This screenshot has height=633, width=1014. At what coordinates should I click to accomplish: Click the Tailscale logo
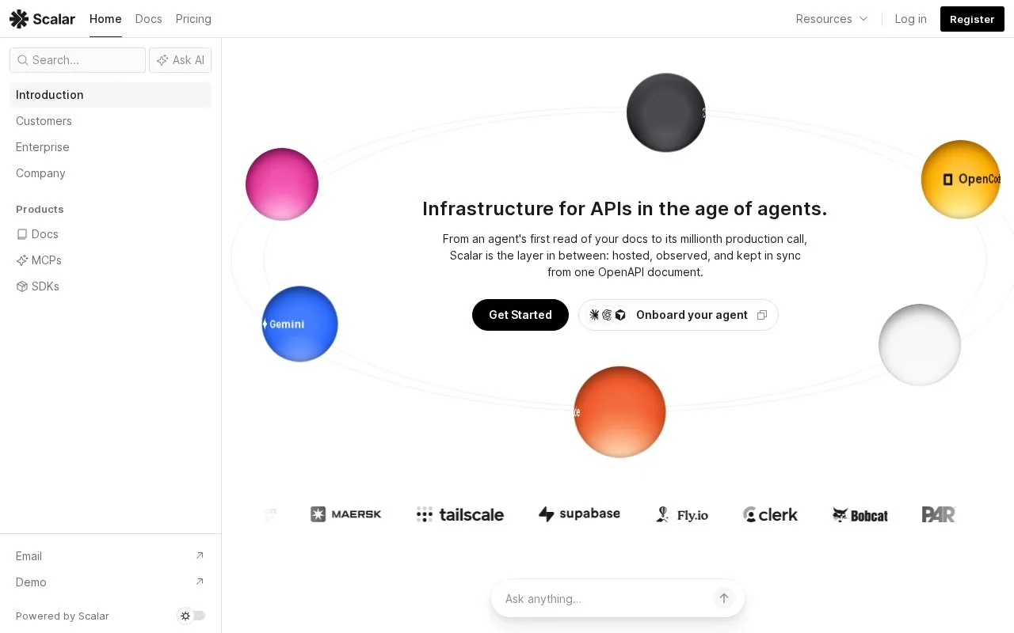point(460,515)
